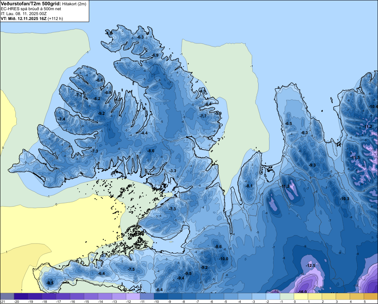Click the 0 legend scale label
The width and height of the screenshot is (378, 304).
click(294, 302)
